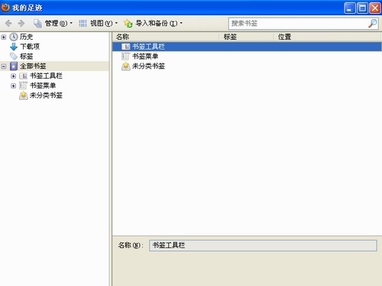Expand 书签工具栏 in the sidebar tree
The width and height of the screenshot is (382, 286).
[13, 76]
